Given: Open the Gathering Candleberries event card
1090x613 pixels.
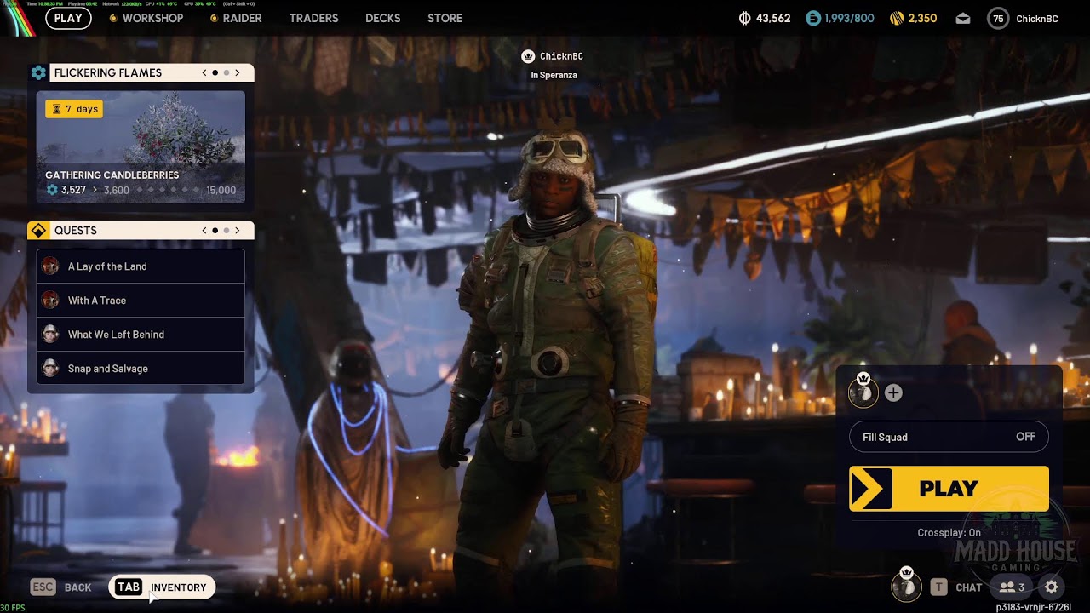Looking at the screenshot, I should click(141, 147).
